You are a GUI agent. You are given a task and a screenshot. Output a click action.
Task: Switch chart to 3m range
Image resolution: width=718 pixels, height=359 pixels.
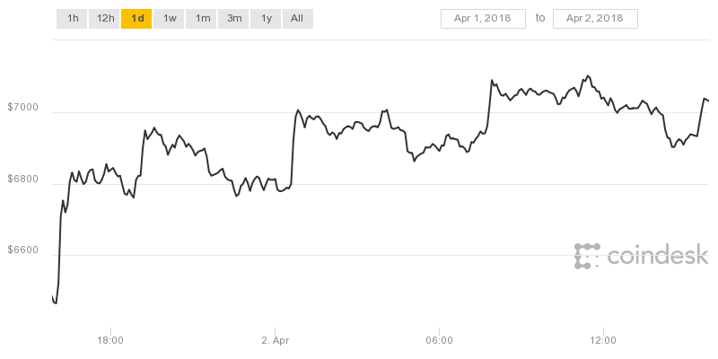(234, 19)
